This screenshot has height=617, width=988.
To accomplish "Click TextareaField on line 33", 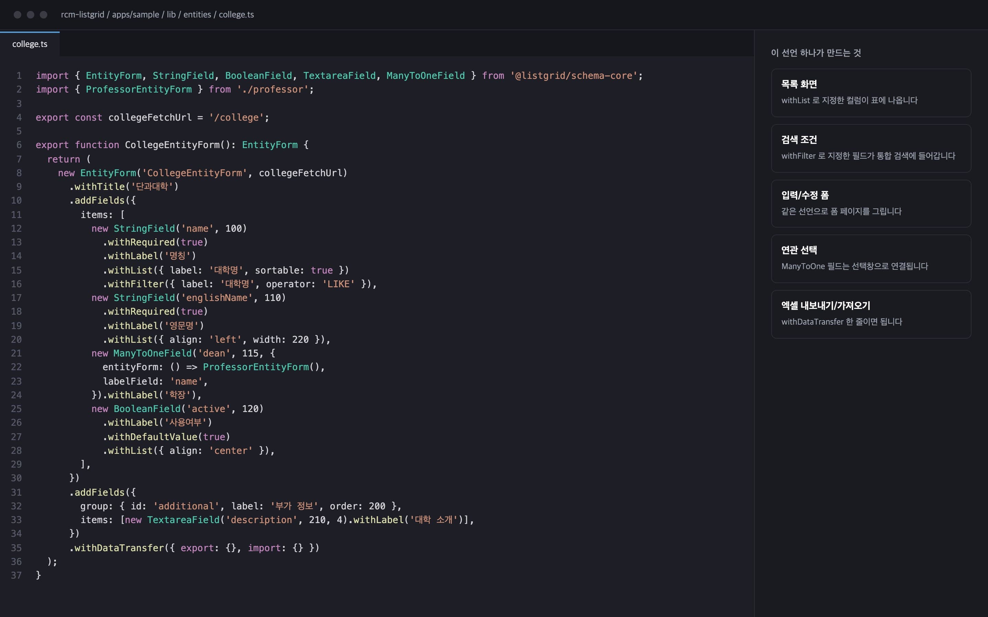I will tap(183, 520).
